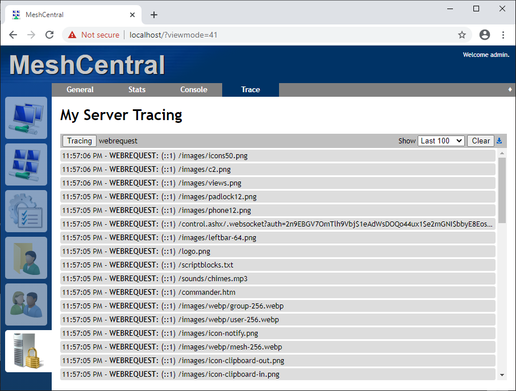516x391 pixels.
Task: Click the My Files sidebar icon
Action: [x=26, y=258]
